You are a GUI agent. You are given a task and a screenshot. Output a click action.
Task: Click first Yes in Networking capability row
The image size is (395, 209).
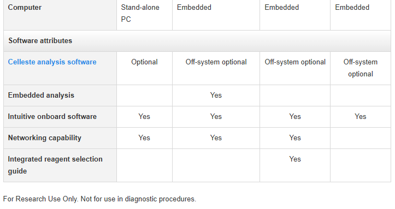pyautogui.click(x=144, y=138)
